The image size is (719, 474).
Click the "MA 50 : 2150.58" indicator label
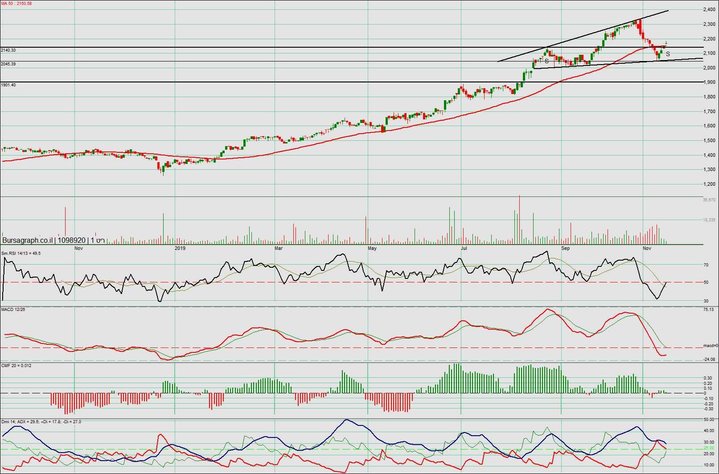[x=16, y=4]
